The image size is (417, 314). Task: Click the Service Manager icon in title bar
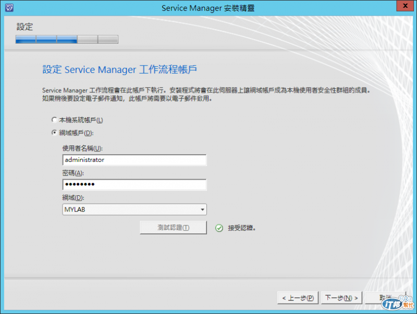(x=9, y=7)
